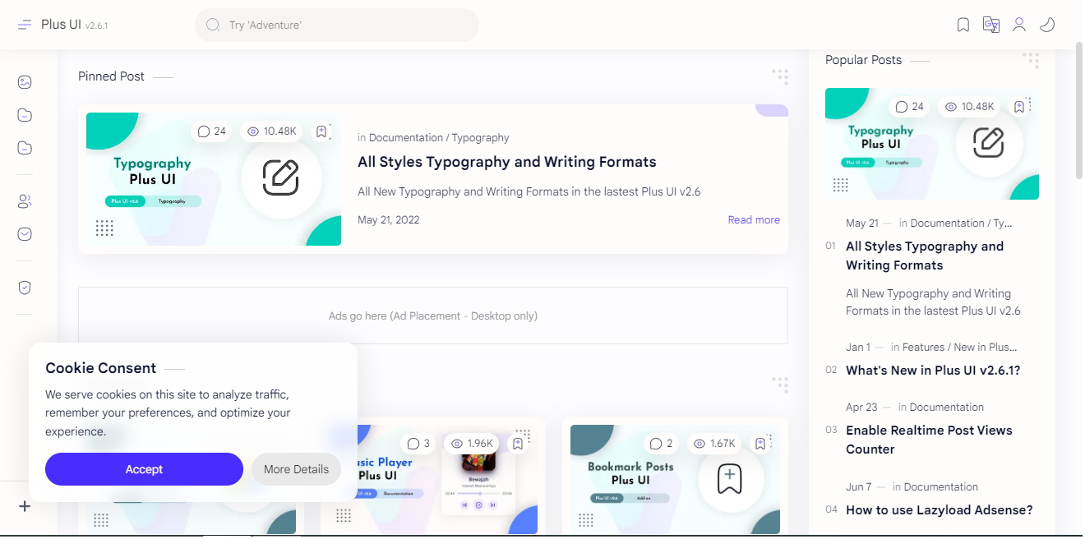Focus the Try 'Adventure' search field
This screenshot has width=1085, height=539.
click(x=337, y=25)
